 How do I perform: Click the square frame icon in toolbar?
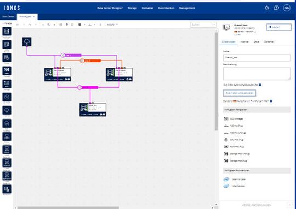pyautogui.click(x=72, y=25)
